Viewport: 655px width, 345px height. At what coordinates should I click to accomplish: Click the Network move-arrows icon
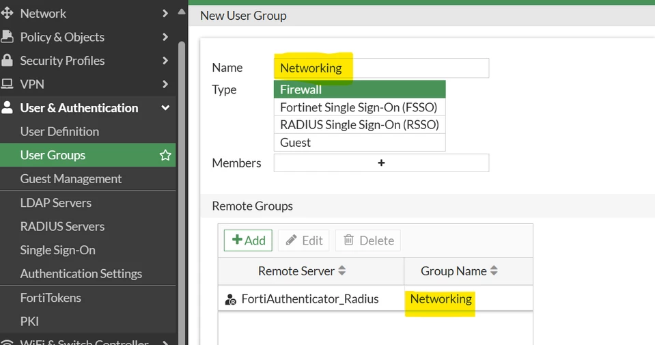[x=7, y=14]
